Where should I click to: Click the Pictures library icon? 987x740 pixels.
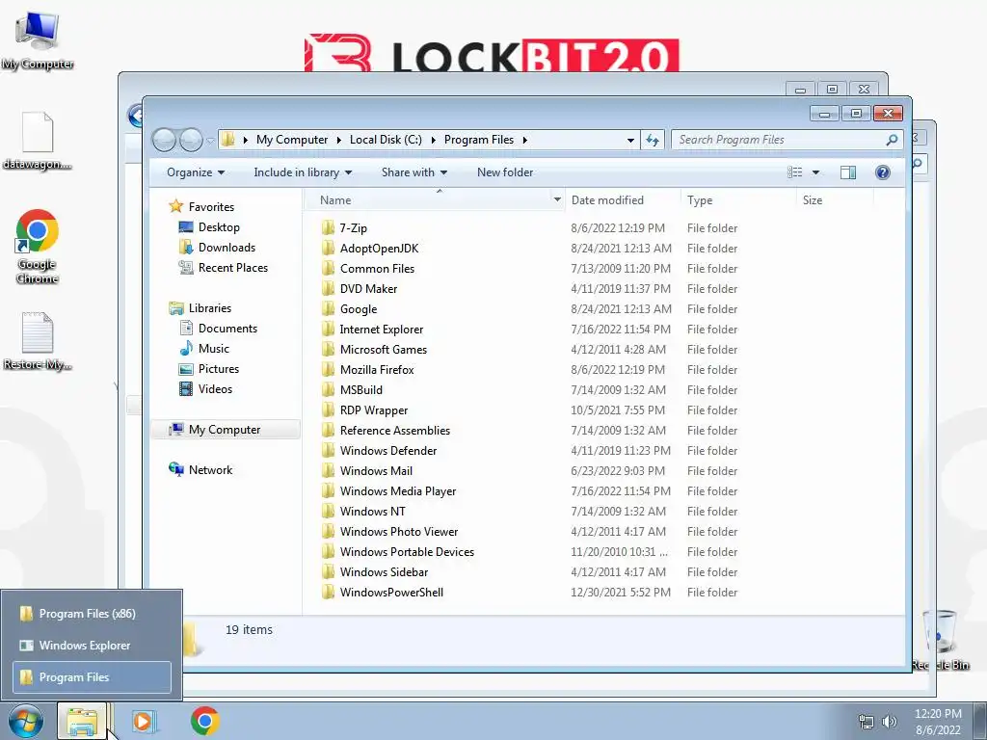tap(186, 369)
